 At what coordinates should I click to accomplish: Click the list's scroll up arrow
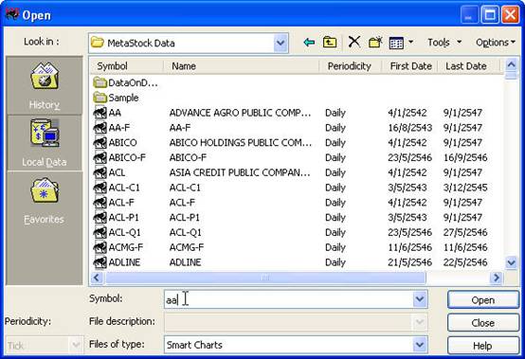(x=511, y=64)
